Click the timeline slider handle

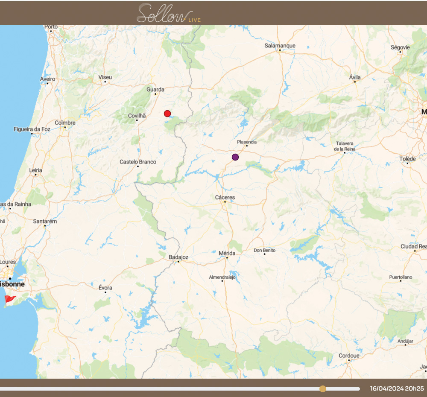pos(323,389)
